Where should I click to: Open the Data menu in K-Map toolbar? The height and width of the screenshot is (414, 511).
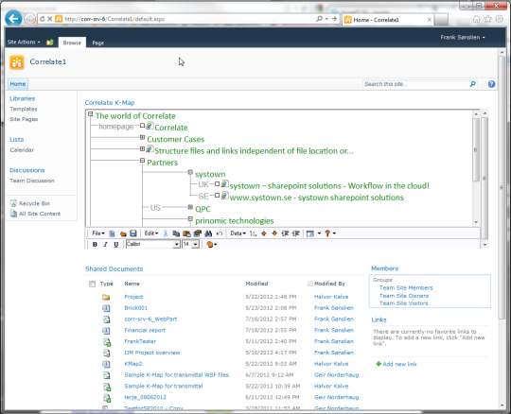click(x=238, y=233)
